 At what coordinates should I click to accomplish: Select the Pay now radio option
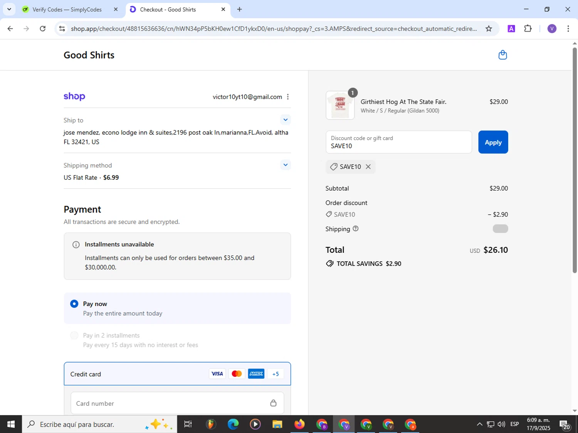[x=74, y=304]
